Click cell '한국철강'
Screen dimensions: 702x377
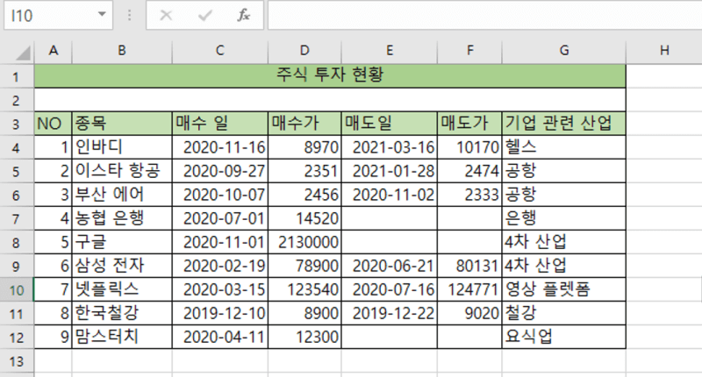point(122,313)
